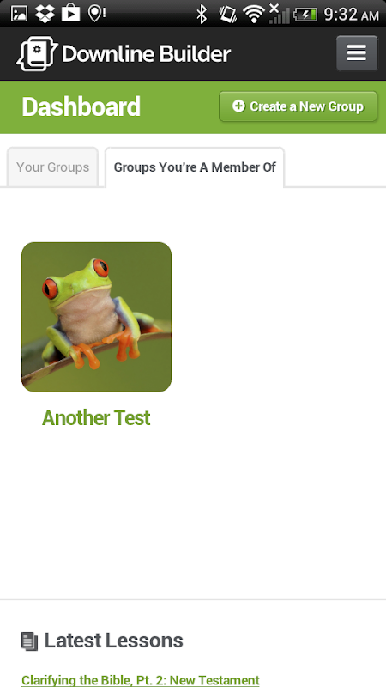Open the Another Test group link

[96, 418]
